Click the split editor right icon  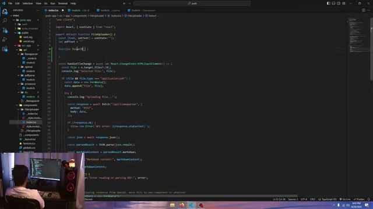363,10
